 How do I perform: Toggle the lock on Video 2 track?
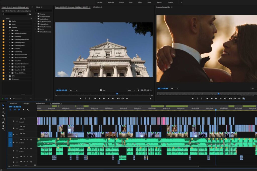coord(14,128)
